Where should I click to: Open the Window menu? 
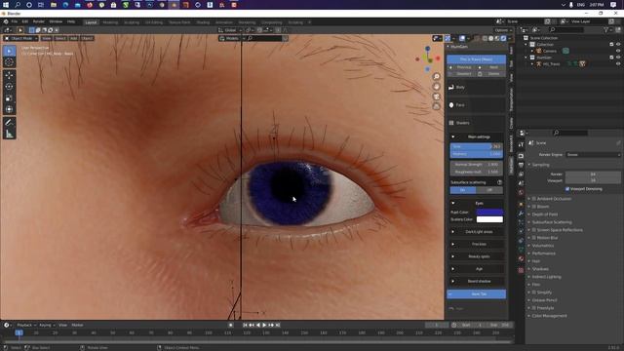[56, 21]
